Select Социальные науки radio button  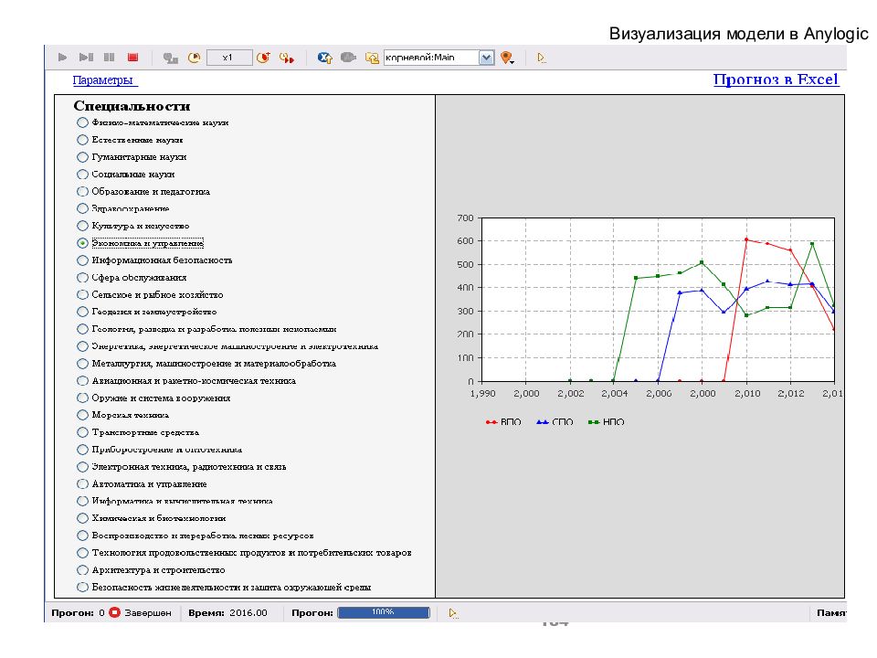pos(82,175)
